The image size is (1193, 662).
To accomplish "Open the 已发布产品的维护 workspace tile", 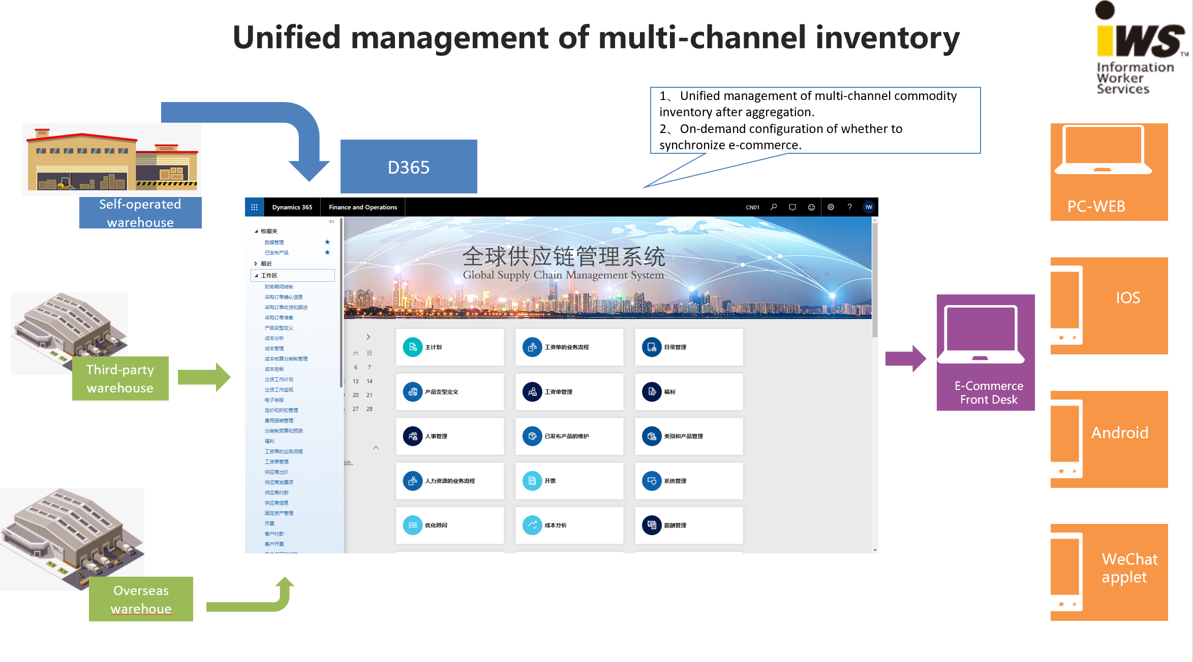I will (x=569, y=436).
